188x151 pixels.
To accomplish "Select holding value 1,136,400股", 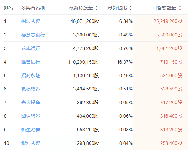I will point(86,76).
